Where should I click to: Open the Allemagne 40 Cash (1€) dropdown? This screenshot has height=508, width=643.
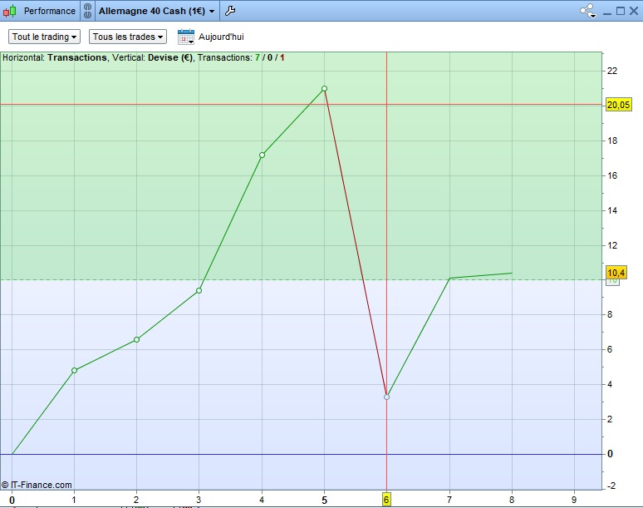[156, 11]
